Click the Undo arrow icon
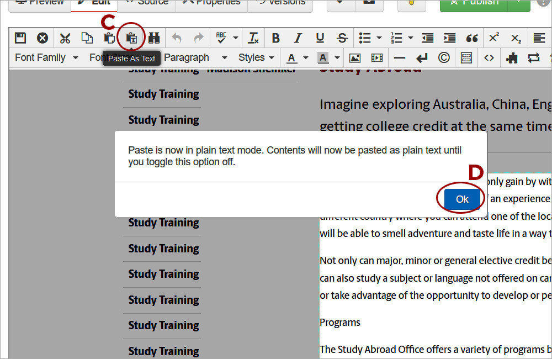 (x=177, y=38)
